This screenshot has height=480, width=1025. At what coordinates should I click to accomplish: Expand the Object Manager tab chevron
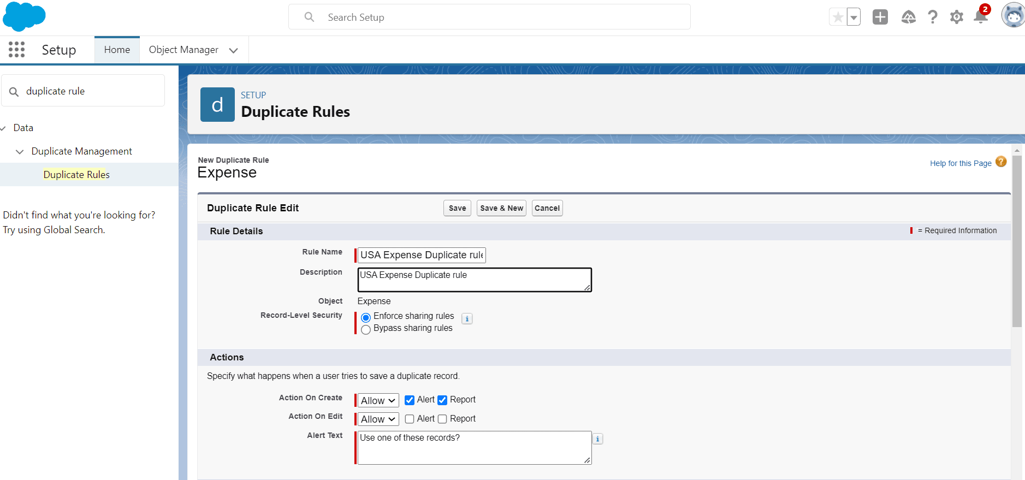[234, 50]
